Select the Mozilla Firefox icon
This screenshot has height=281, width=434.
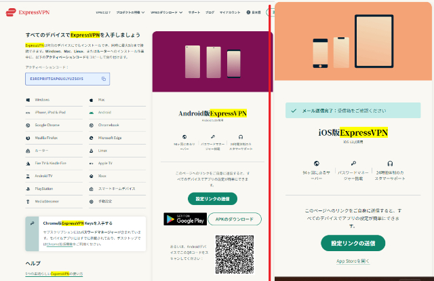[x=28, y=138]
